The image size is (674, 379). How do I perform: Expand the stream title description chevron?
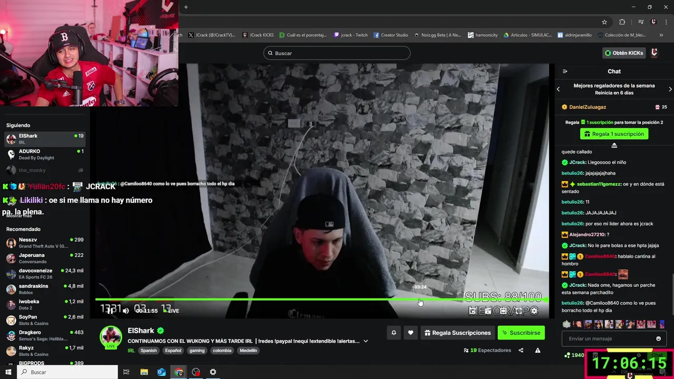365,341
